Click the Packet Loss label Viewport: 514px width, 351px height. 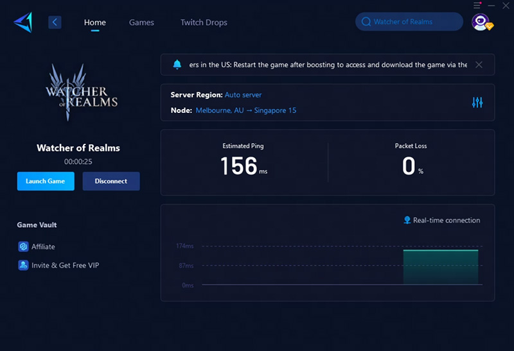(411, 146)
